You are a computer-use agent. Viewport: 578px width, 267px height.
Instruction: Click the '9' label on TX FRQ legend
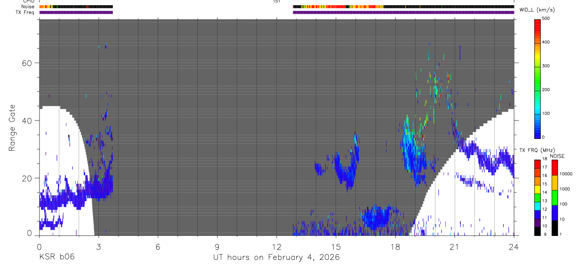click(x=545, y=235)
